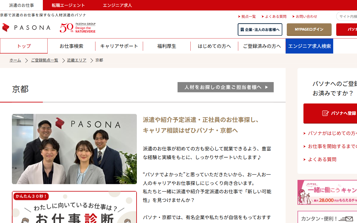
Task: Click the PASONA logo in header
Action: coord(26,28)
